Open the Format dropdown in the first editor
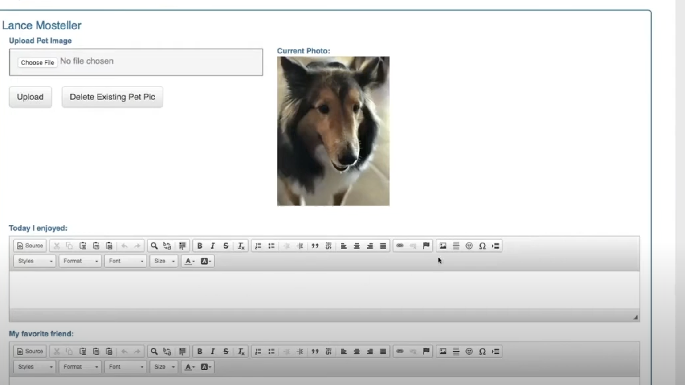This screenshot has width=685, height=385. pyautogui.click(x=79, y=261)
